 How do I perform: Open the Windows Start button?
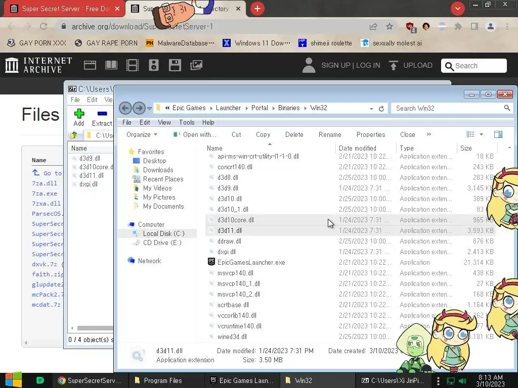point(14,380)
